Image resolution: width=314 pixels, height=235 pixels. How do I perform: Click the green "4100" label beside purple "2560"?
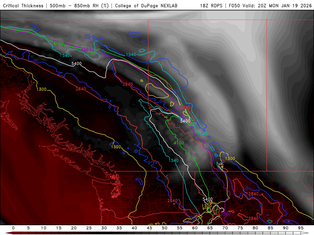tap(58, 43)
